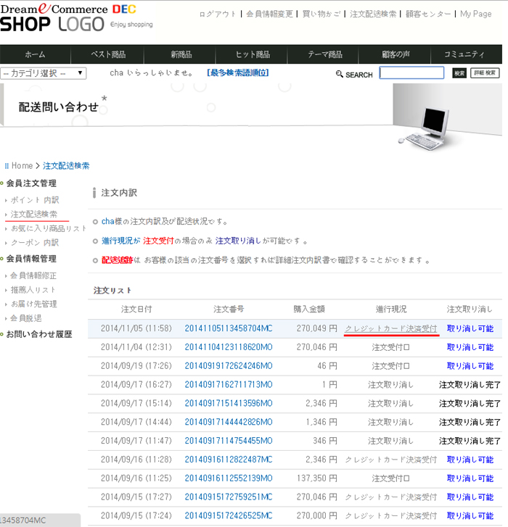Screen dimensions: 508x527
Task: Click the Home breadcrumb link
Action: (x=21, y=166)
